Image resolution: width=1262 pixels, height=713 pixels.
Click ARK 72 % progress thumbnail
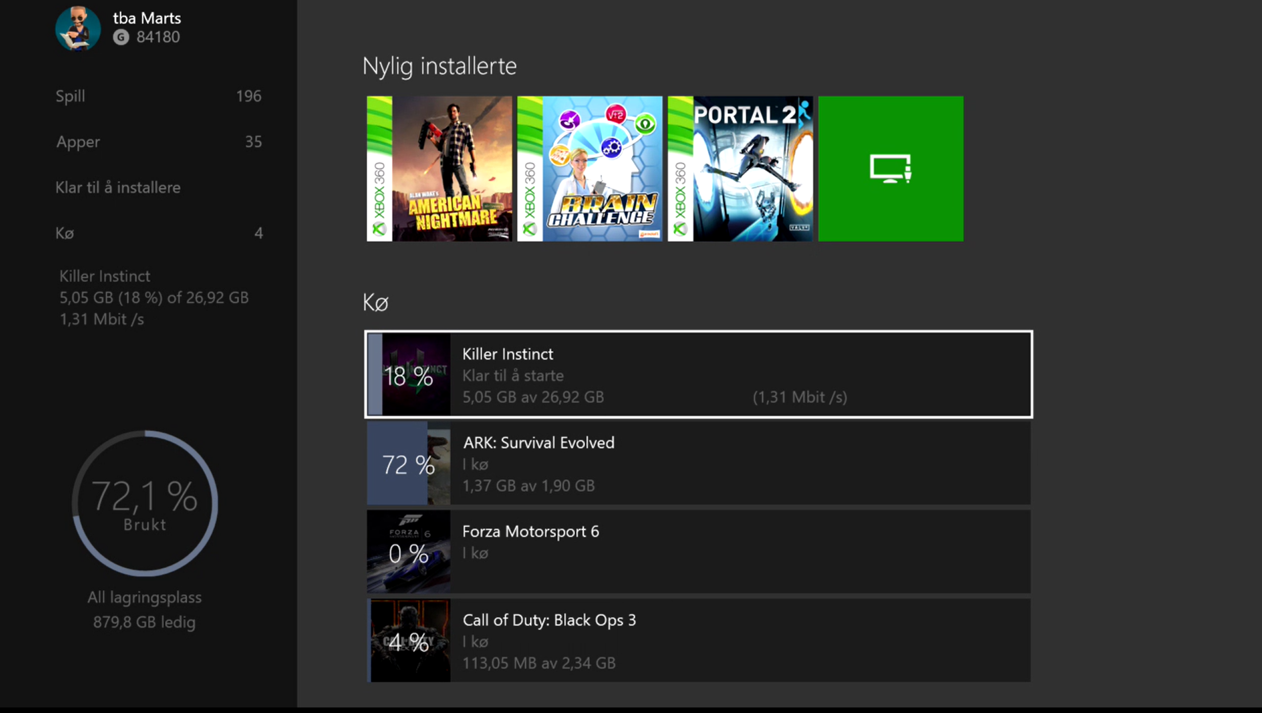coord(409,464)
